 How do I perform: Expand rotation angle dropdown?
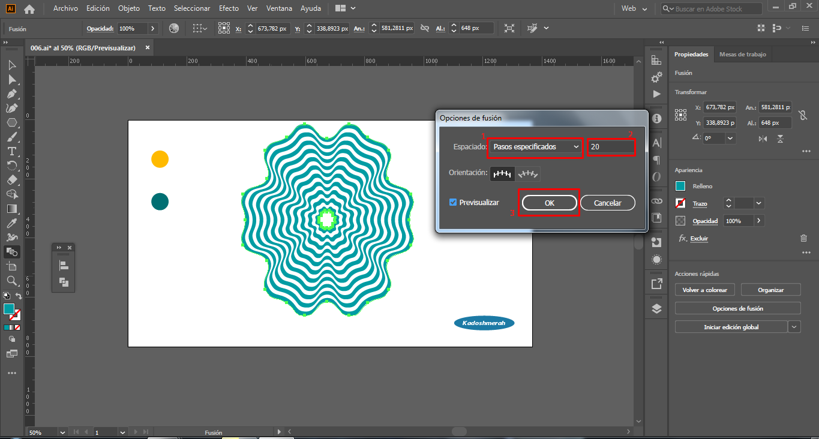(730, 138)
